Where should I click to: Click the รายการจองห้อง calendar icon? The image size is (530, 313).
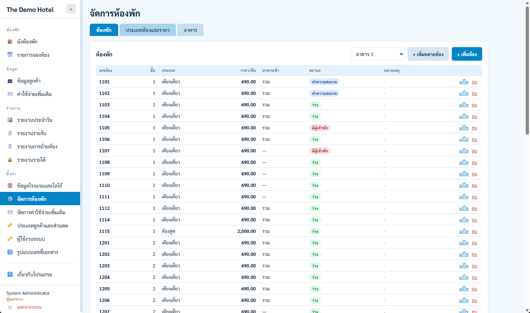(10, 55)
